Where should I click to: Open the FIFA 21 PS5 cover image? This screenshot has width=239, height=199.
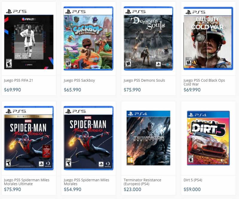tap(29, 38)
